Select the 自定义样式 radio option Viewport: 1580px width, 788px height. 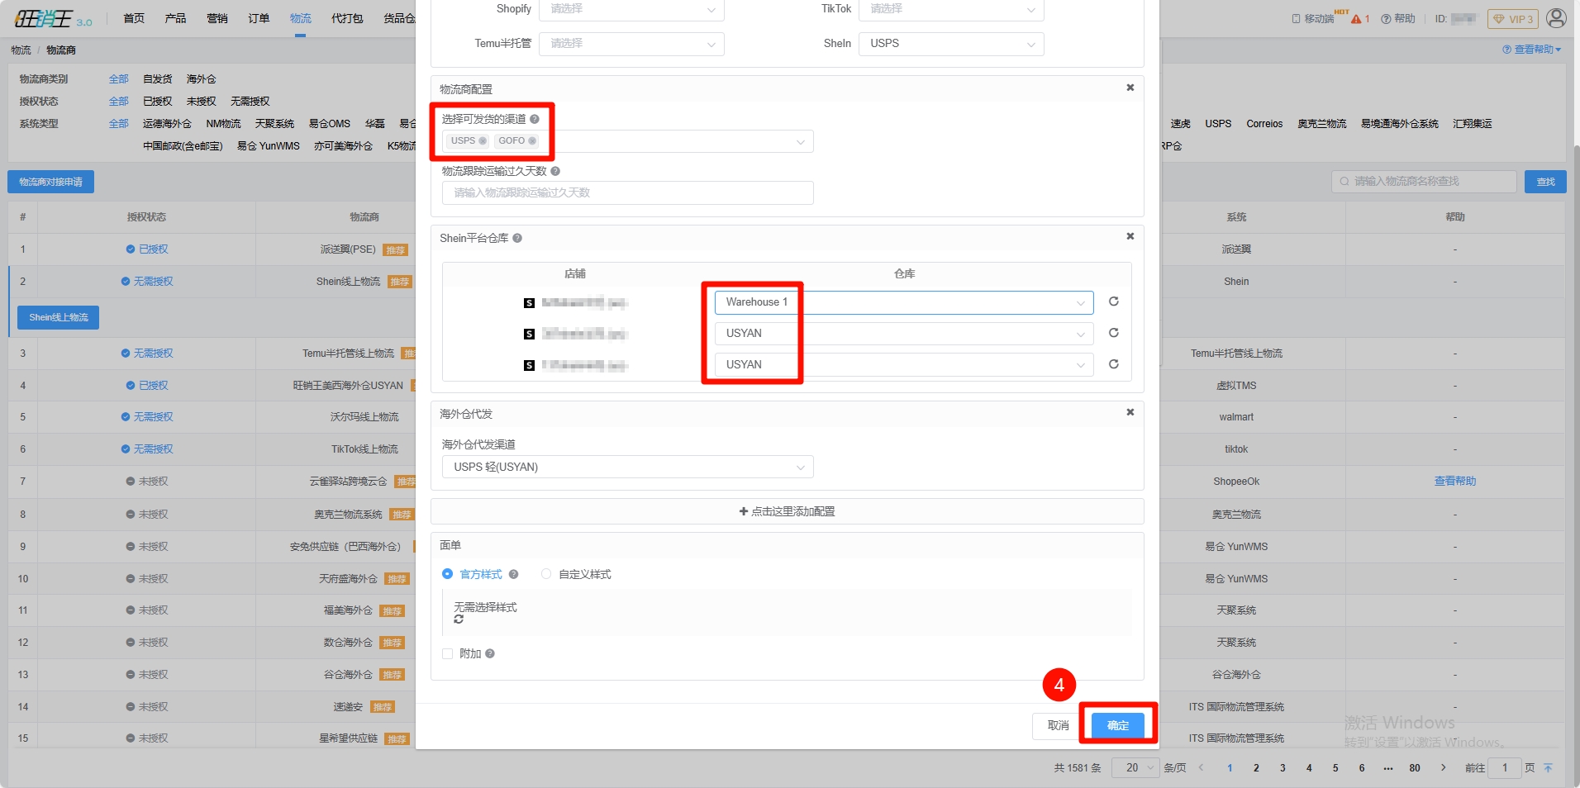(546, 574)
